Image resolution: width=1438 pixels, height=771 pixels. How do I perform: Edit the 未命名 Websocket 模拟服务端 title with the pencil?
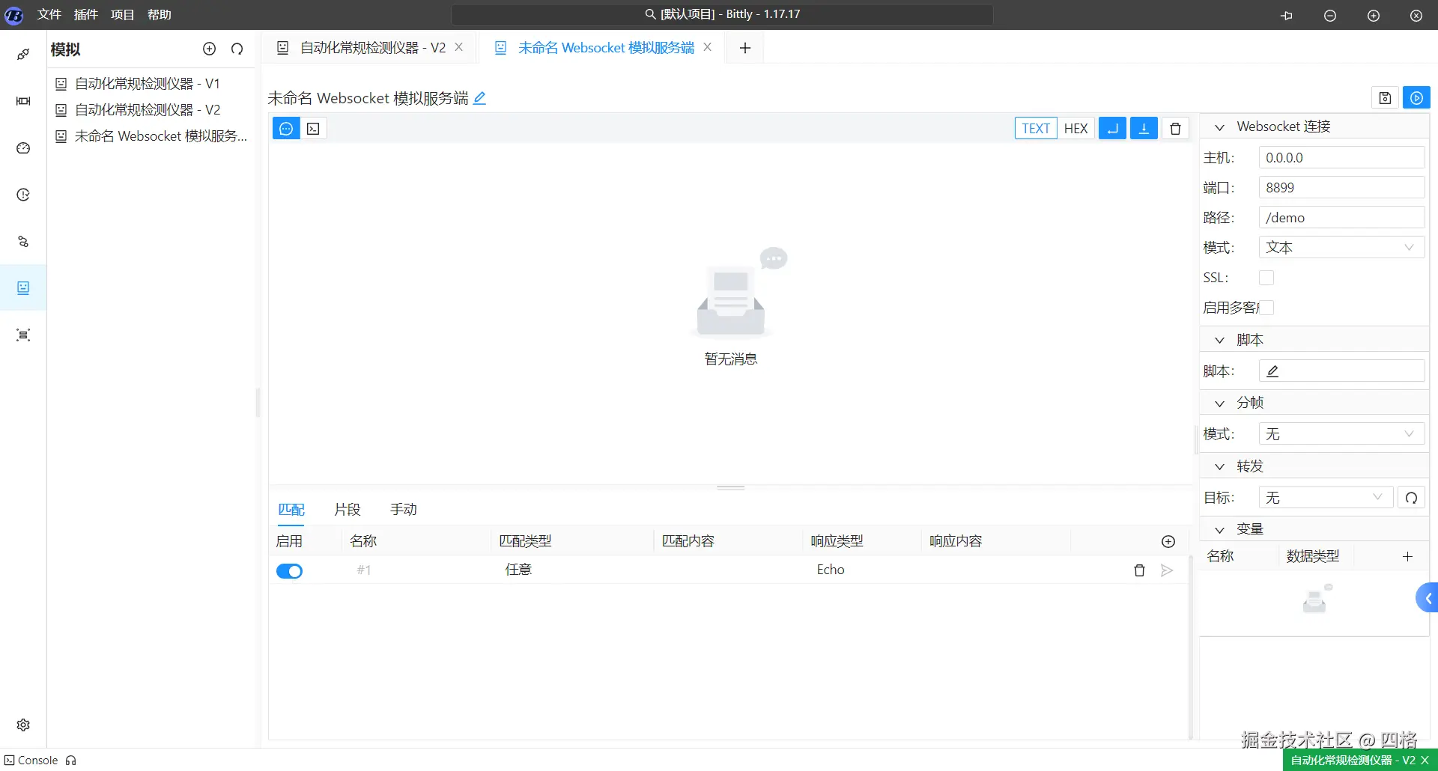click(479, 98)
